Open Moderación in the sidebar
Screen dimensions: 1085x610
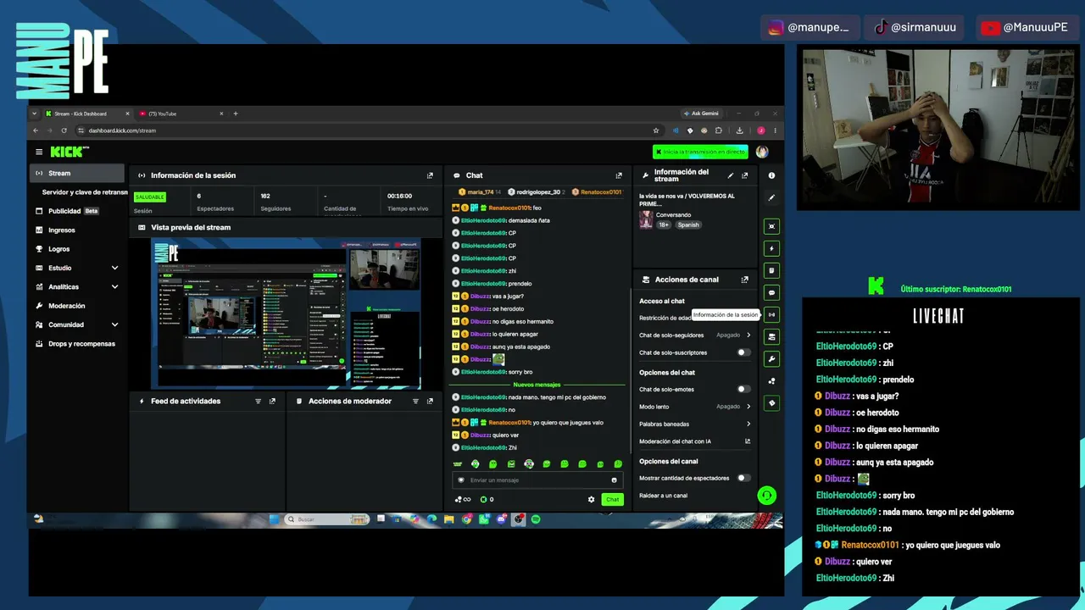[x=77, y=306]
